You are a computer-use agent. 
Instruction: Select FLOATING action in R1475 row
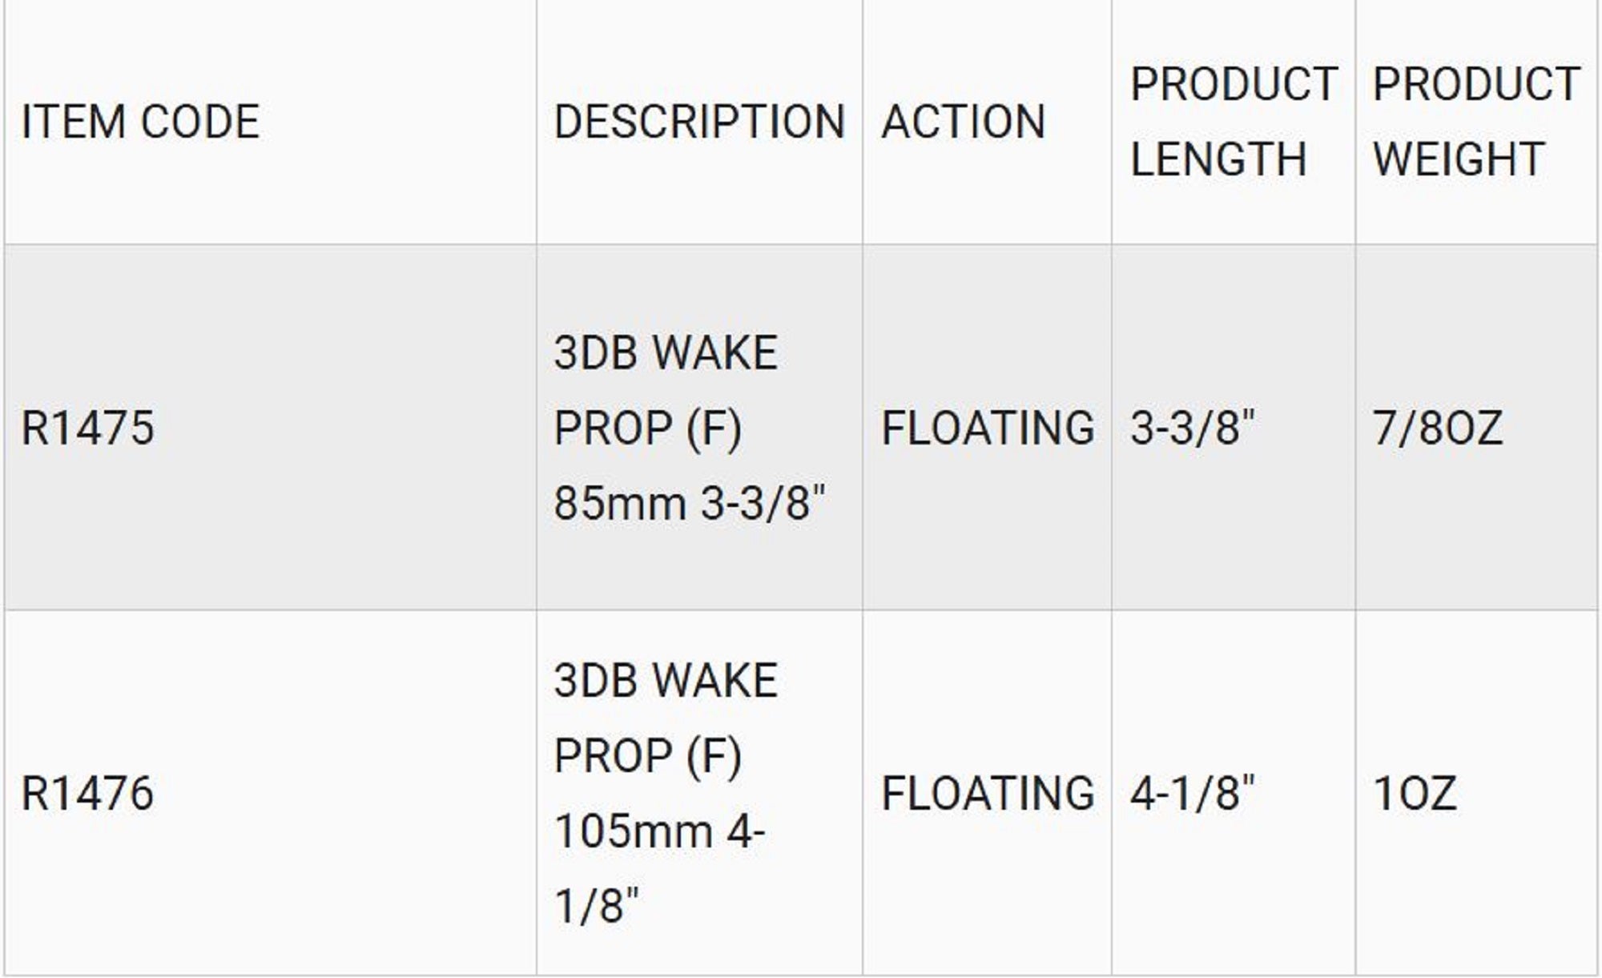point(988,428)
